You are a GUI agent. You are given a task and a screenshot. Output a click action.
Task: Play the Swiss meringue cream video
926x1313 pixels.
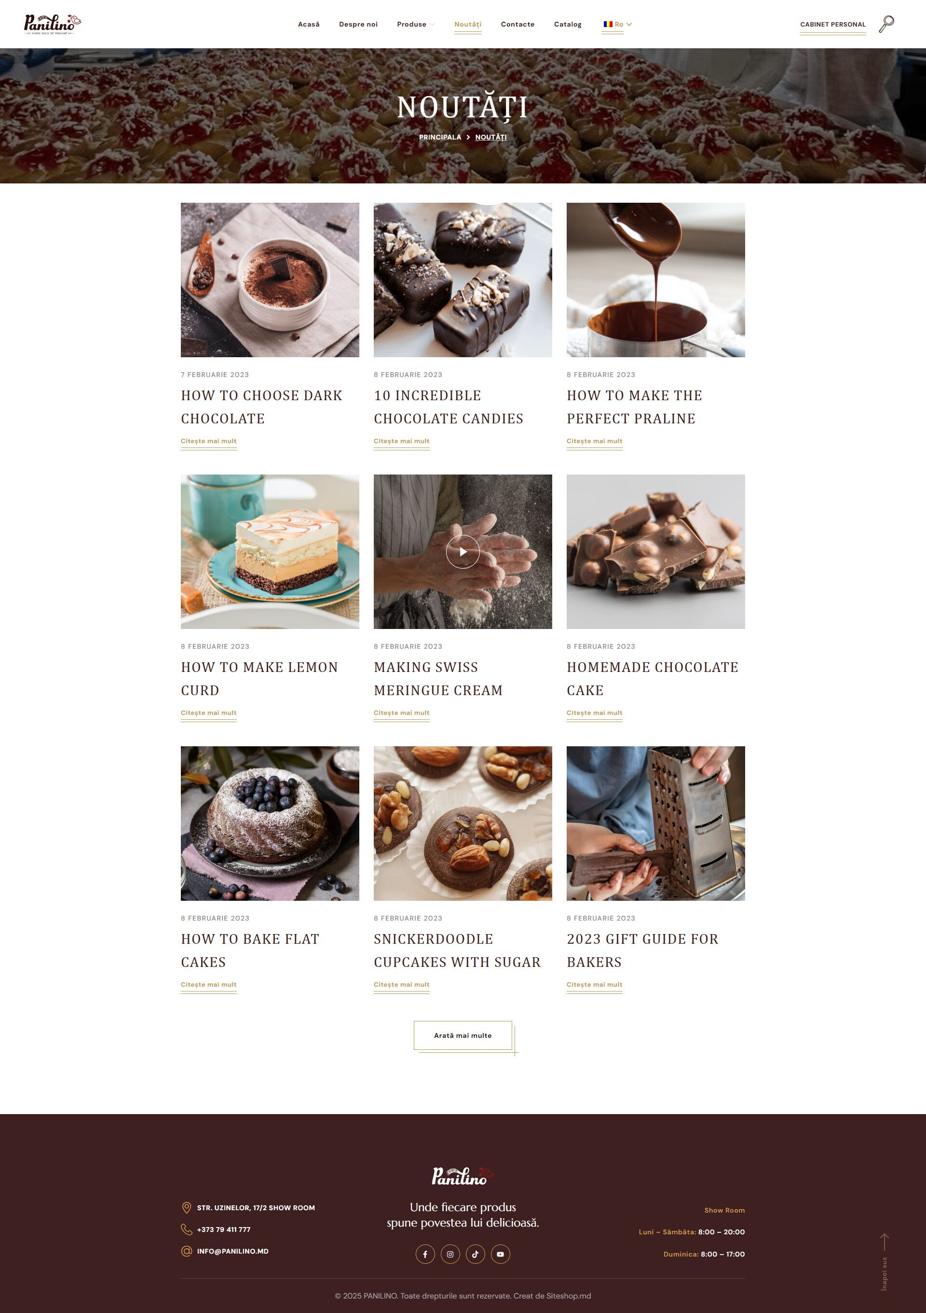pos(463,552)
